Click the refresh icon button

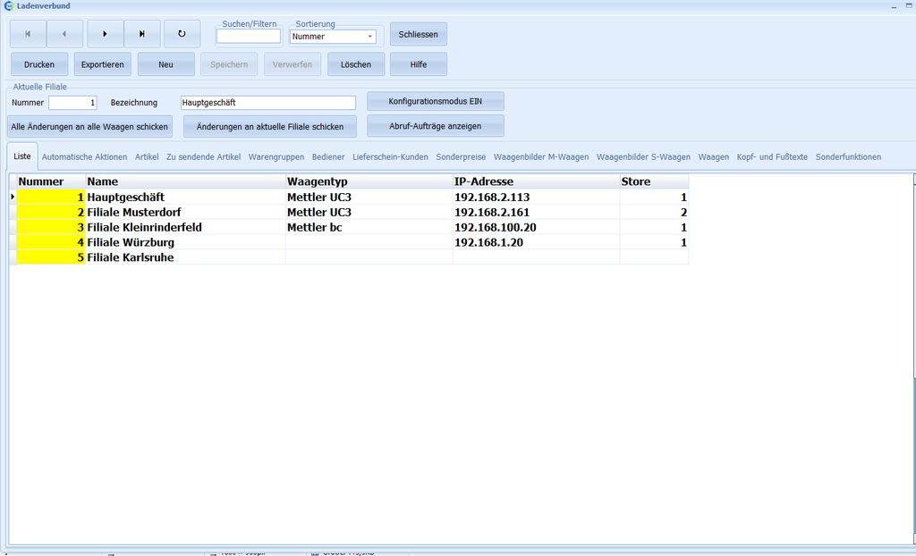[x=182, y=34]
